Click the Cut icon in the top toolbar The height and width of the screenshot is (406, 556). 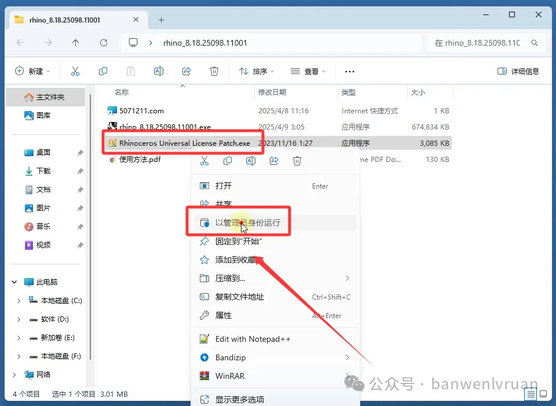[75, 71]
